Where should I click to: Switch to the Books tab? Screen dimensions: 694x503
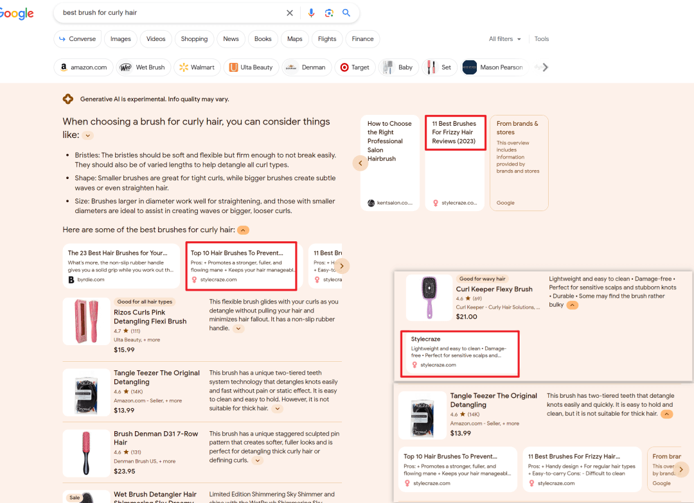point(263,39)
